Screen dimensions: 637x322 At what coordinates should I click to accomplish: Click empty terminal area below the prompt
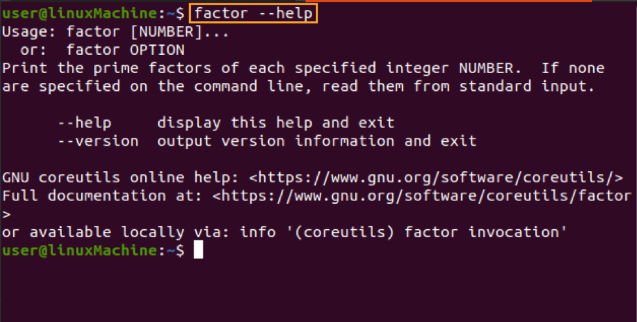tap(318, 290)
